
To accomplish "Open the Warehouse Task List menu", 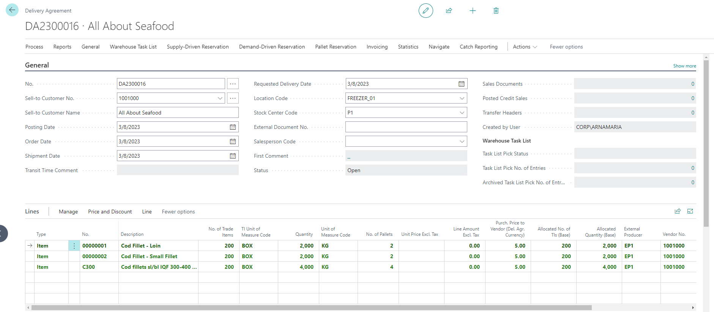I will point(133,47).
